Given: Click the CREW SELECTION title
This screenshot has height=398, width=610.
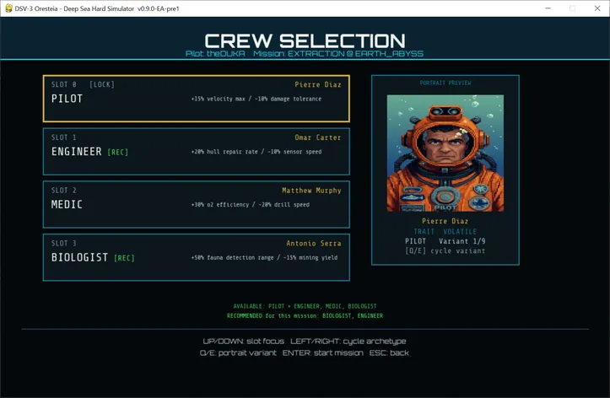Looking at the screenshot, I should pos(305,40).
